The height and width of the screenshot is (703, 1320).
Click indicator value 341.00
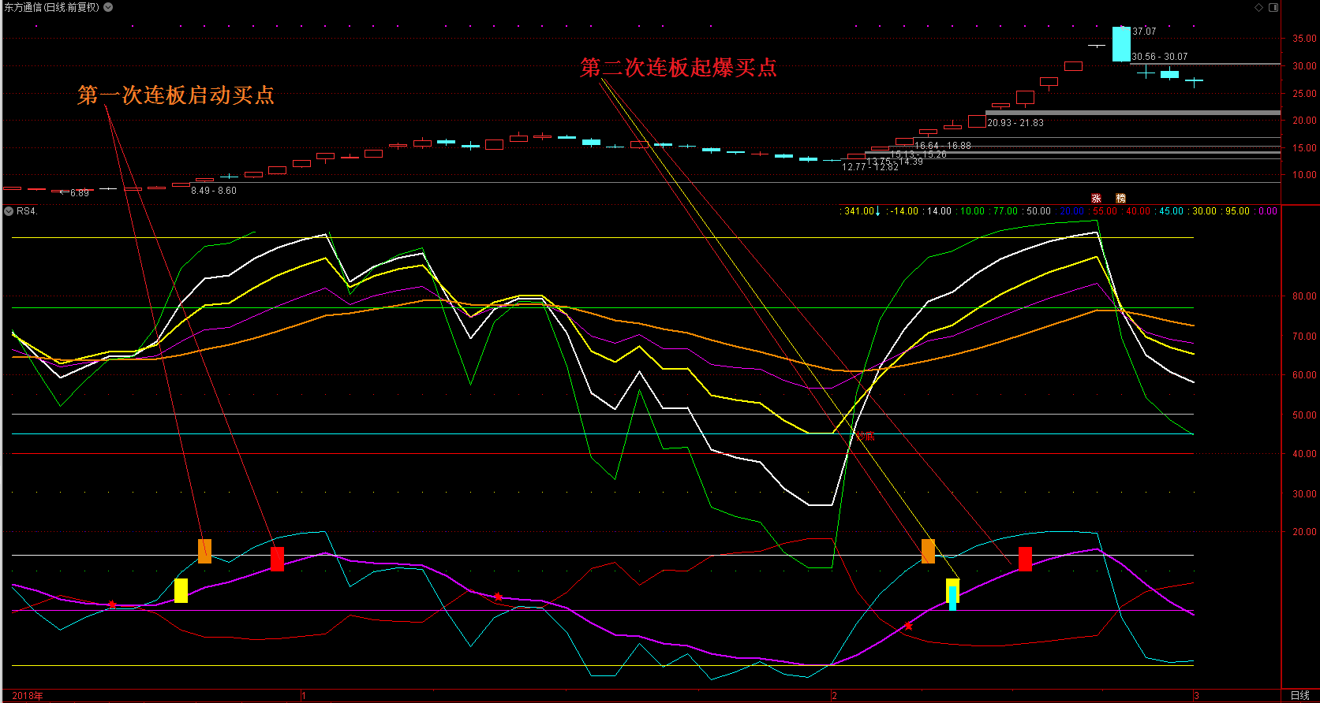859,211
